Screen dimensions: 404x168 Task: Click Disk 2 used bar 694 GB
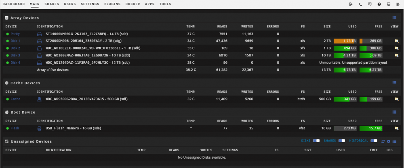(345, 48)
